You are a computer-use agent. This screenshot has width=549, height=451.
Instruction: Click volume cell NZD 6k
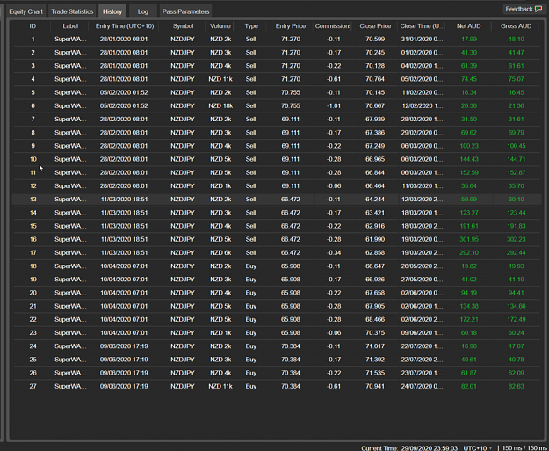220,252
